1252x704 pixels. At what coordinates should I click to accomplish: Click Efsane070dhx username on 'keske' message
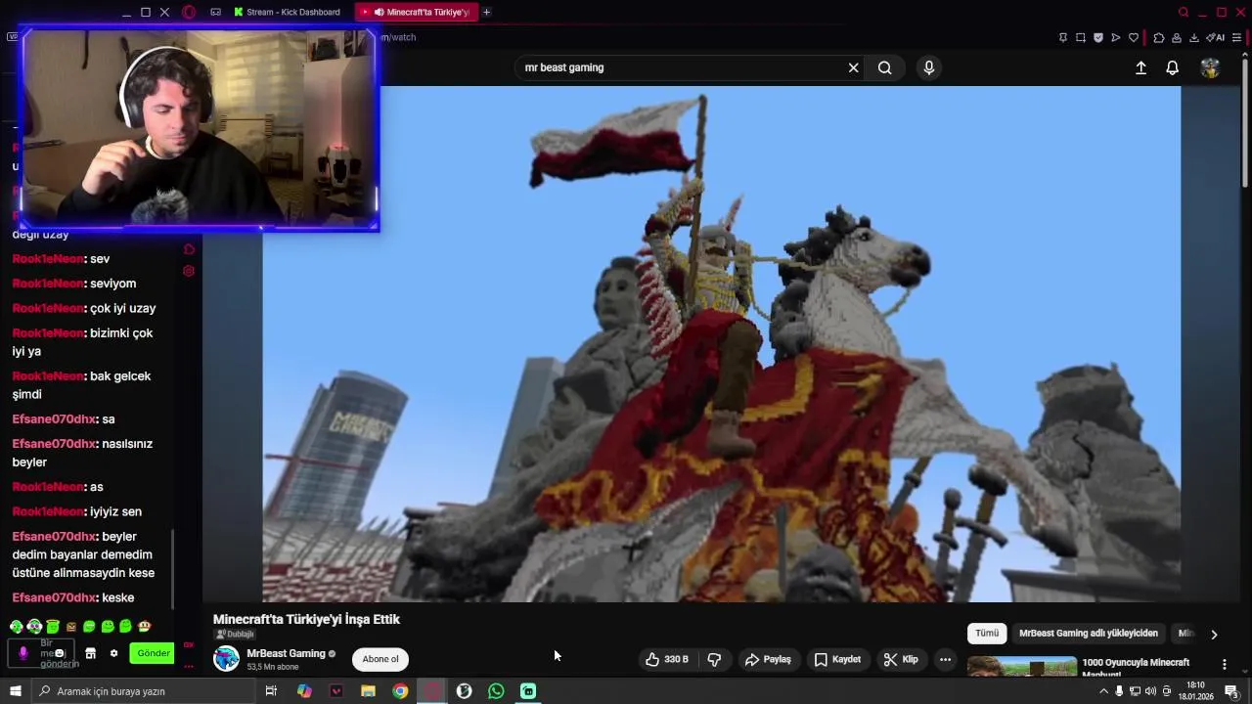(54, 597)
